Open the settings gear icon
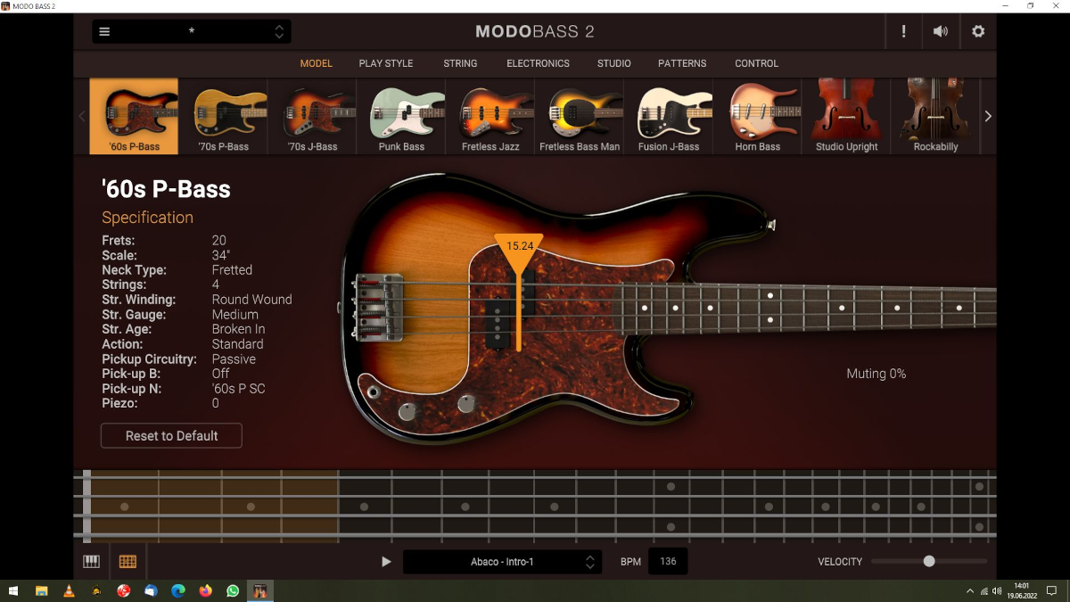Screen dimensions: 1070x602 (978, 32)
